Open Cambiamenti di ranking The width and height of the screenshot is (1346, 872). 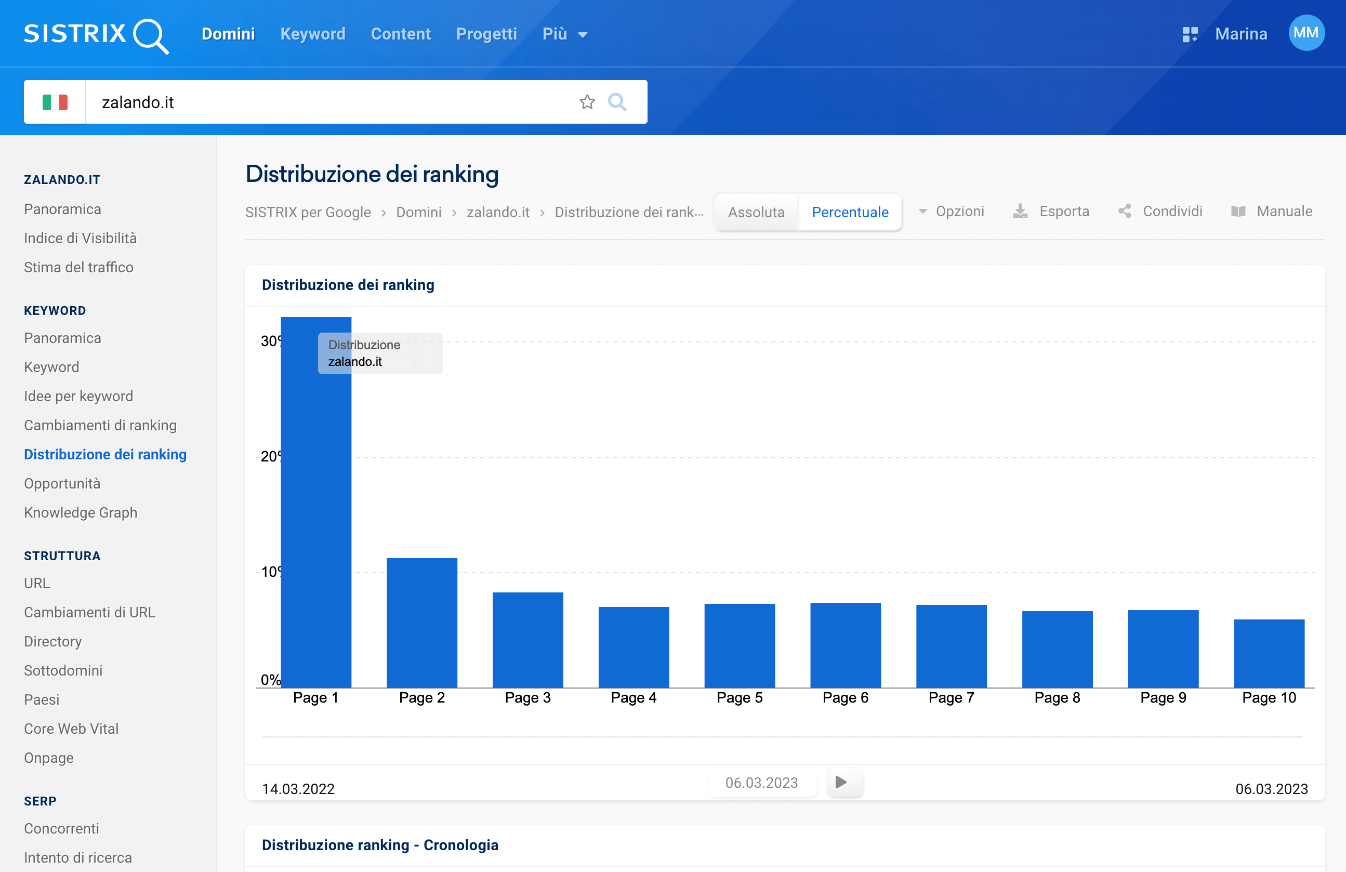(100, 425)
